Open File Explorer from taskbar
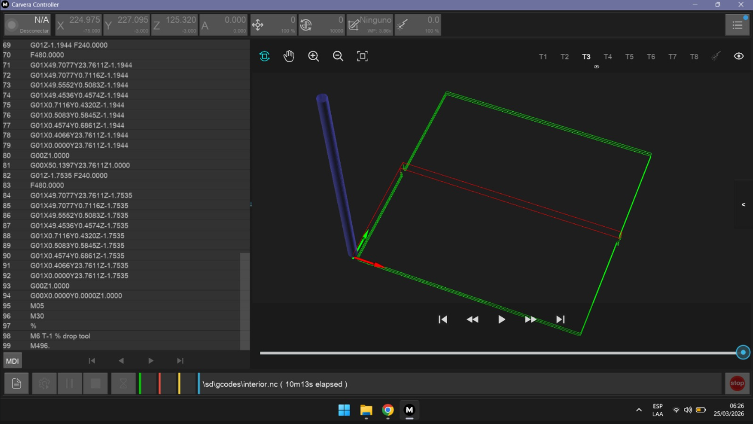Screen dimensions: 753x424 pyautogui.click(x=366, y=410)
